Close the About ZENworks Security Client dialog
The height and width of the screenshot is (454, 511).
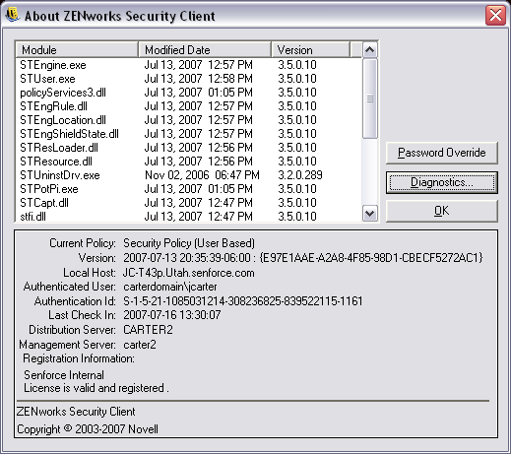495,16
